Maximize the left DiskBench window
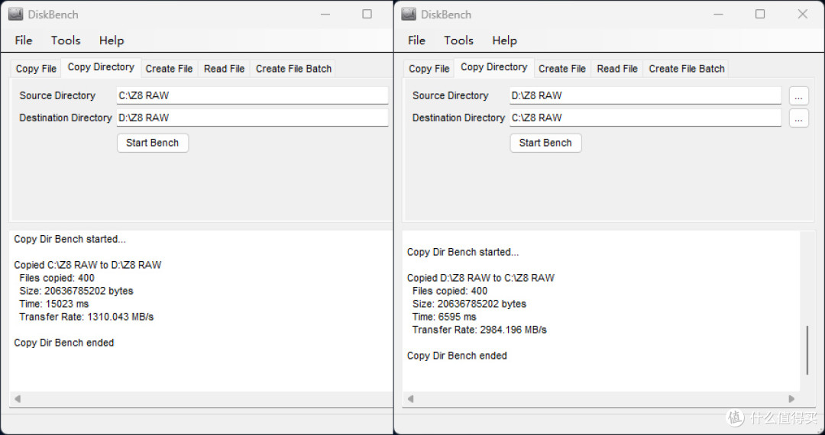This screenshot has height=435, width=825. tap(367, 14)
